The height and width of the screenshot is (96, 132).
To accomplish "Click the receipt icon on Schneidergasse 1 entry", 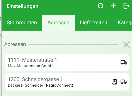I will (x=115, y=82).
